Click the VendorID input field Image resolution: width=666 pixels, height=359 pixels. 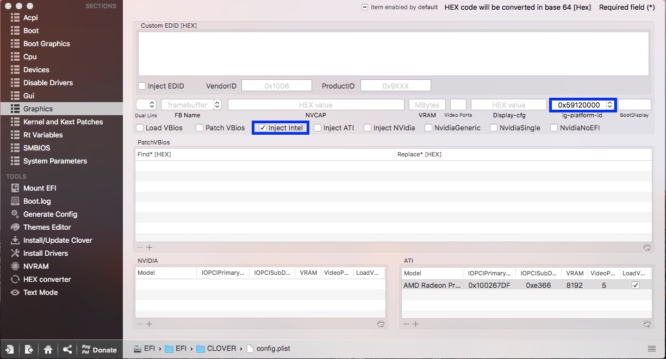coord(277,86)
